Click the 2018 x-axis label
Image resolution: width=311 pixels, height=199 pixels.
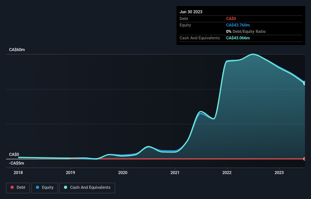[18, 173]
